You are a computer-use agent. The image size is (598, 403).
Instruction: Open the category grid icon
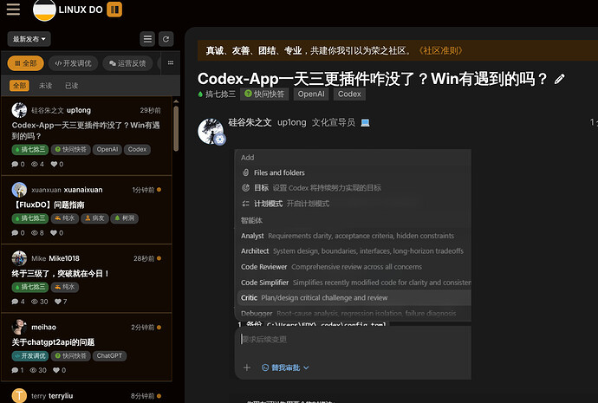click(x=171, y=63)
